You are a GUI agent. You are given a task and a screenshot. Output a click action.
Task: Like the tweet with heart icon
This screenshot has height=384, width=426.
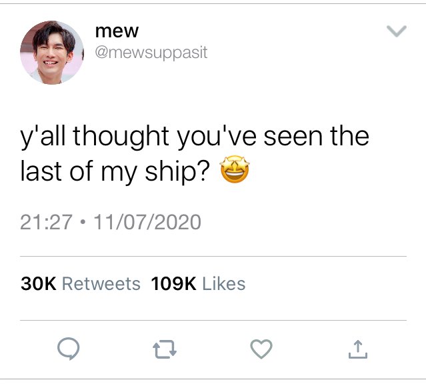pos(261,349)
